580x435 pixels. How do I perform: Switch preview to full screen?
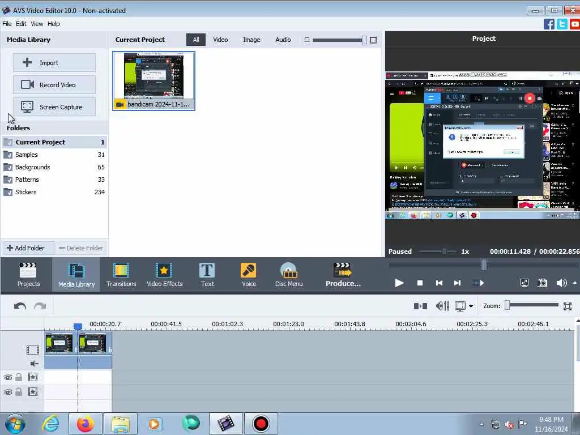click(524, 283)
